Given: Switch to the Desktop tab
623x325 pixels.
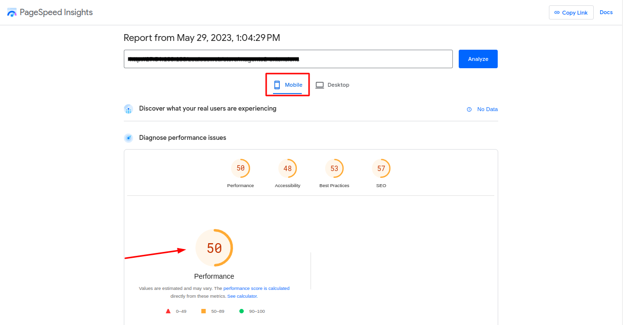Looking at the screenshot, I should point(332,85).
